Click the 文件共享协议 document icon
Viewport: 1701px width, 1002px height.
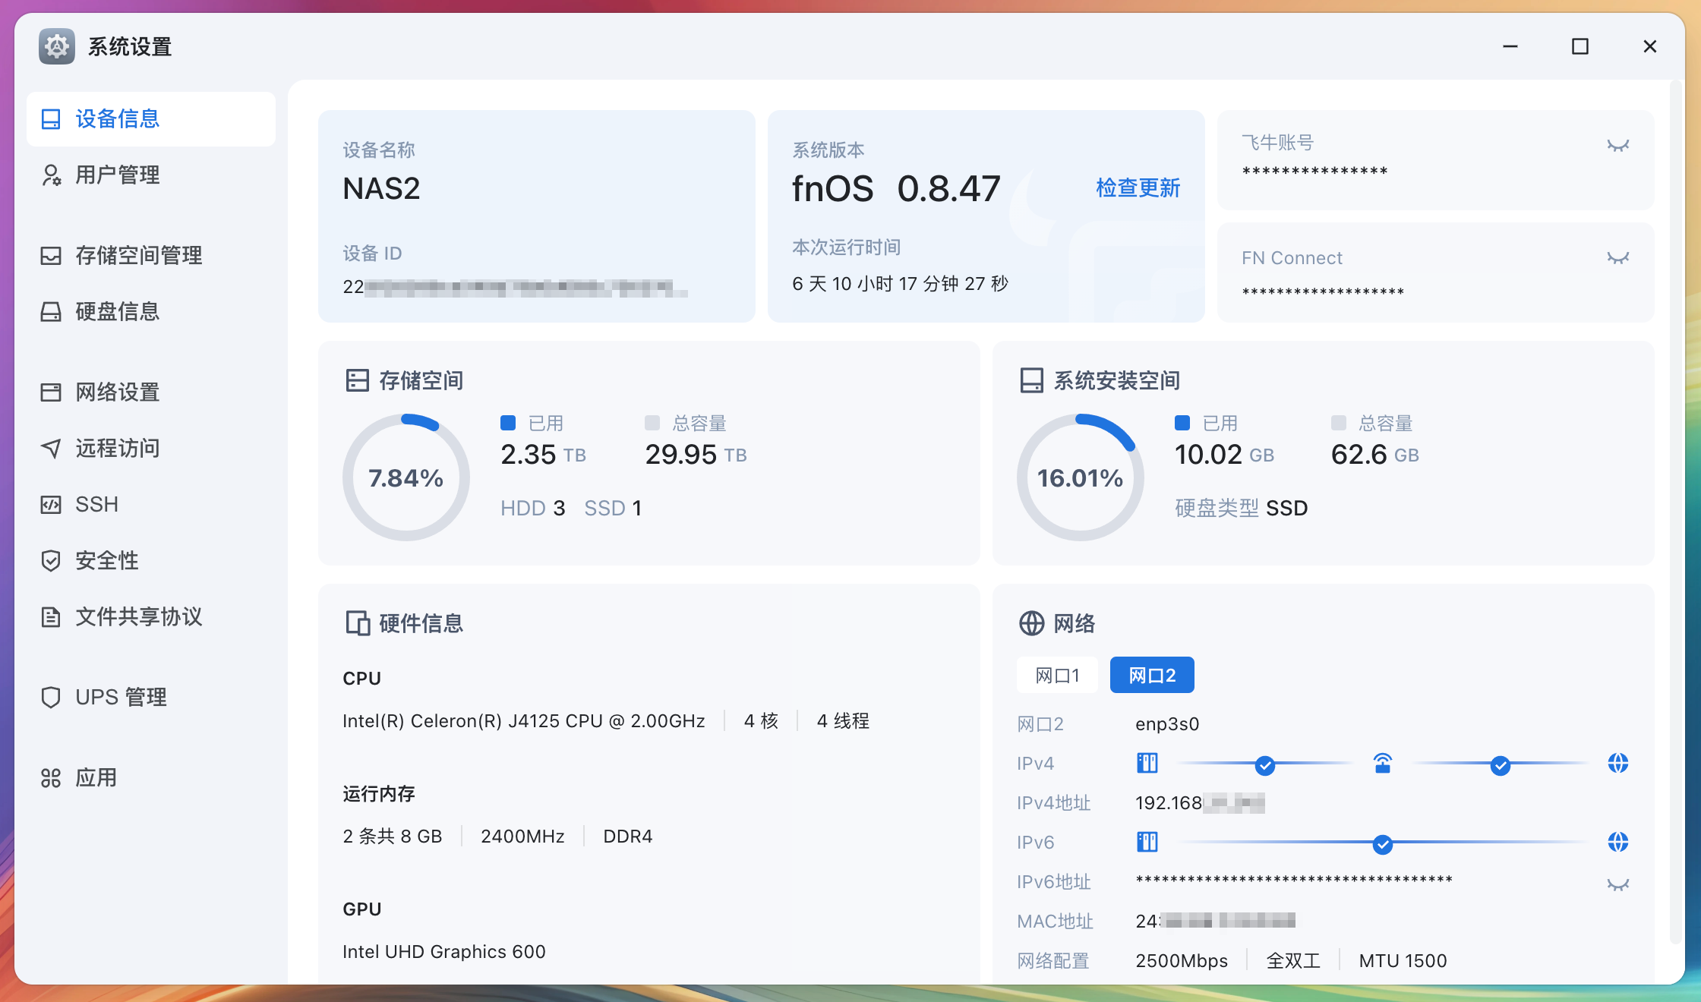51,617
